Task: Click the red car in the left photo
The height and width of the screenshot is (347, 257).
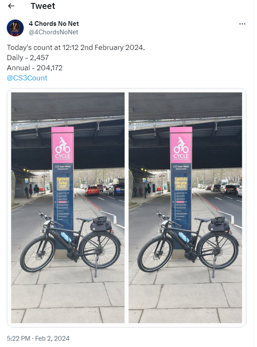Action: (x=92, y=191)
